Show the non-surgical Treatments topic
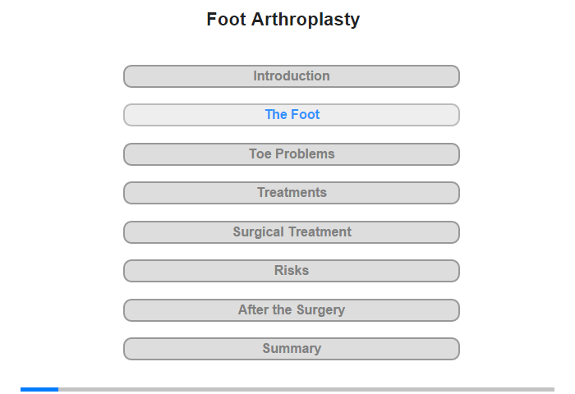The width and height of the screenshot is (575, 394). (x=291, y=193)
